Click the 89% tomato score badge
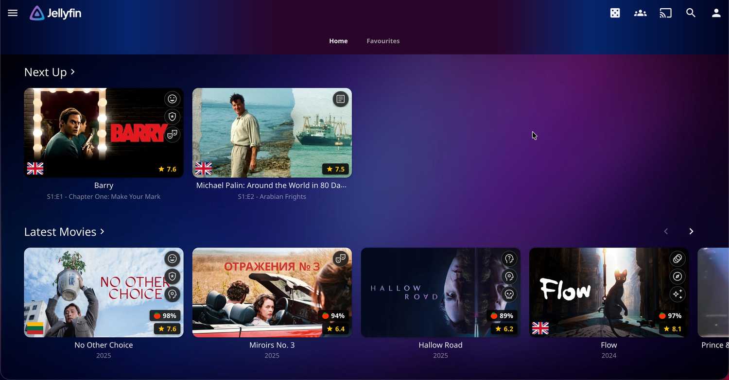Screen dimensions: 729x380 point(502,316)
